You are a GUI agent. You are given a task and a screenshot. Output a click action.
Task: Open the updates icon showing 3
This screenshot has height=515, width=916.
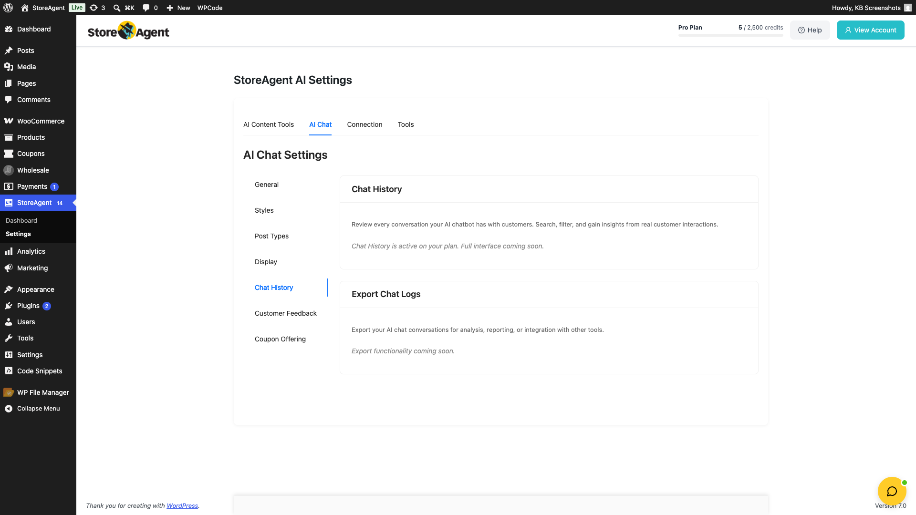pos(94,8)
